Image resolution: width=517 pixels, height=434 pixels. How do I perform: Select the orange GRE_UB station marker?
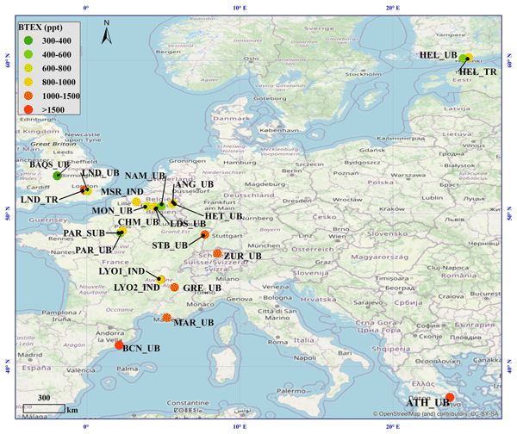[x=175, y=288]
